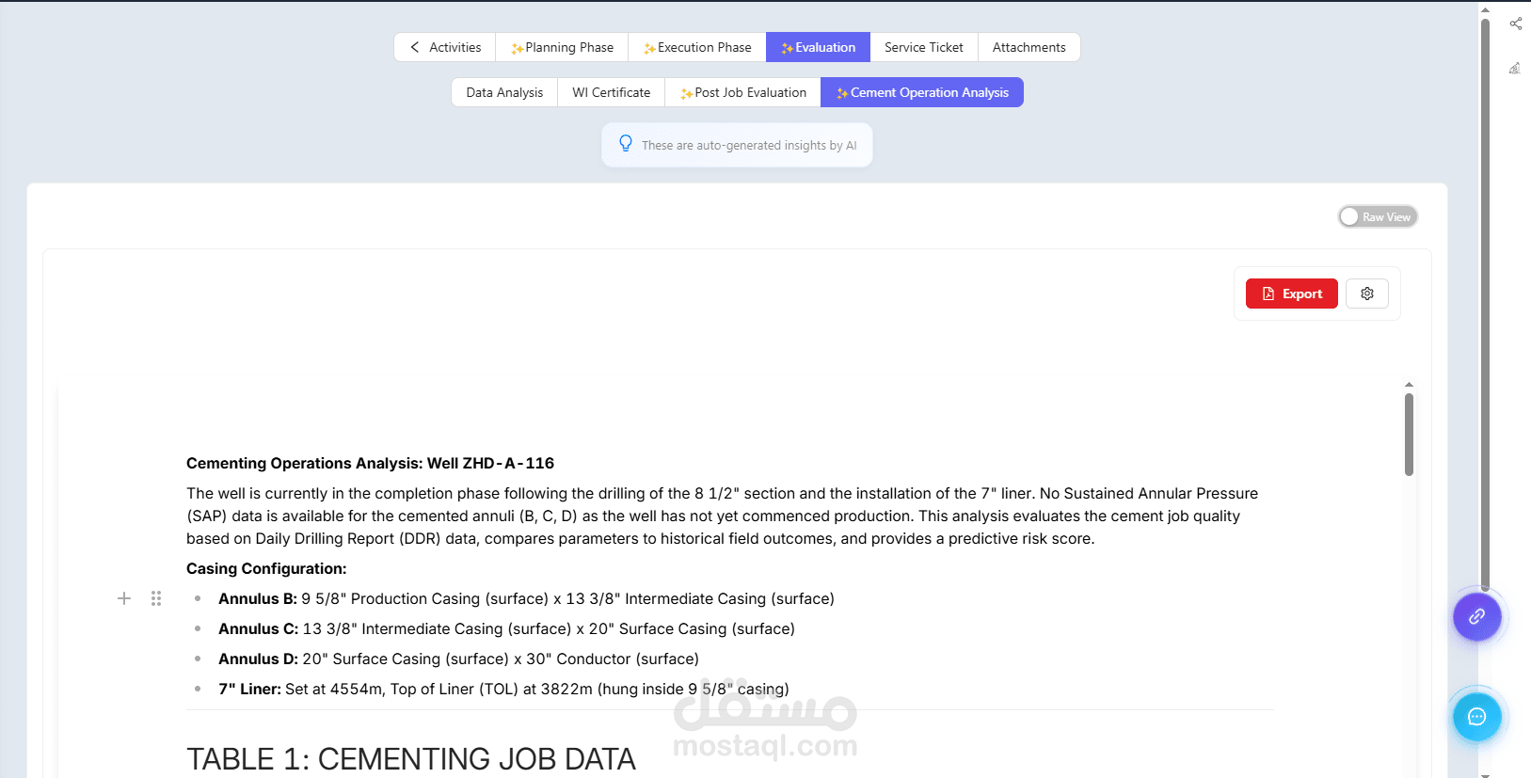The width and height of the screenshot is (1531, 778).
Task: Select the Post Job Evaluation sub-tab
Action: coord(743,92)
